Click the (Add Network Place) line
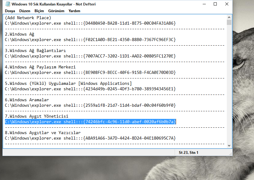Viewport: 254px width, 180px height. pos(28,18)
